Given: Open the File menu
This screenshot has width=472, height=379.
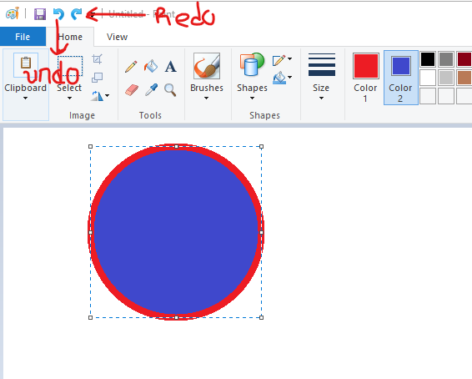Looking at the screenshot, I should click(23, 37).
